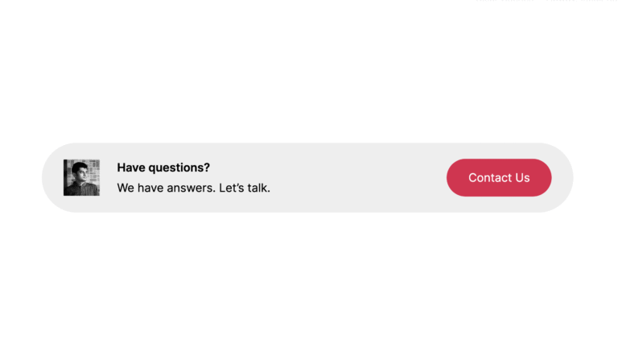Click the word "answers." in the subtitle
Screen dimensions: 618x348
pos(191,188)
